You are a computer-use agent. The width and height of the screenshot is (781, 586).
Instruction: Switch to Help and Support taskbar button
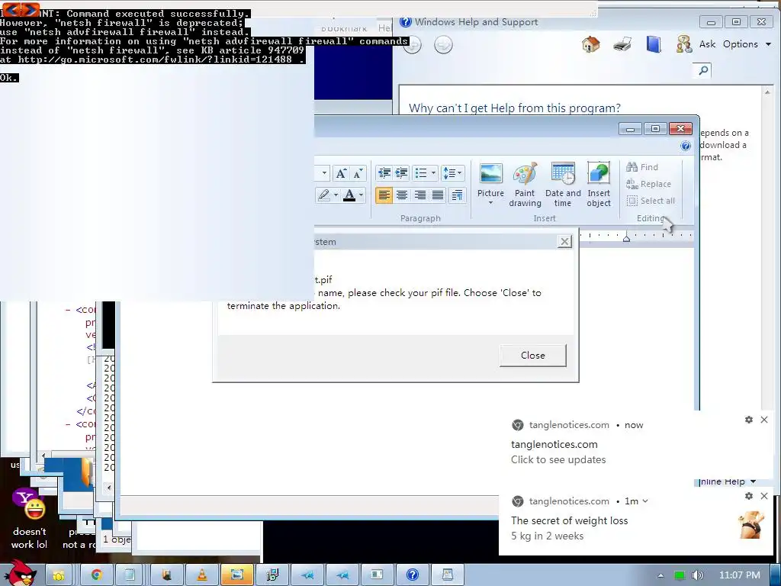[413, 575]
